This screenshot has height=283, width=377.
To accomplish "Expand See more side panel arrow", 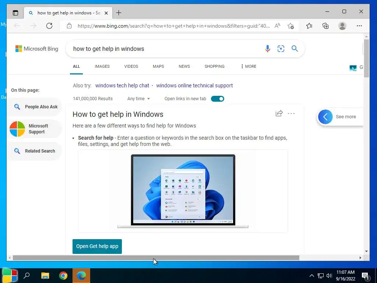I will tap(325, 117).
